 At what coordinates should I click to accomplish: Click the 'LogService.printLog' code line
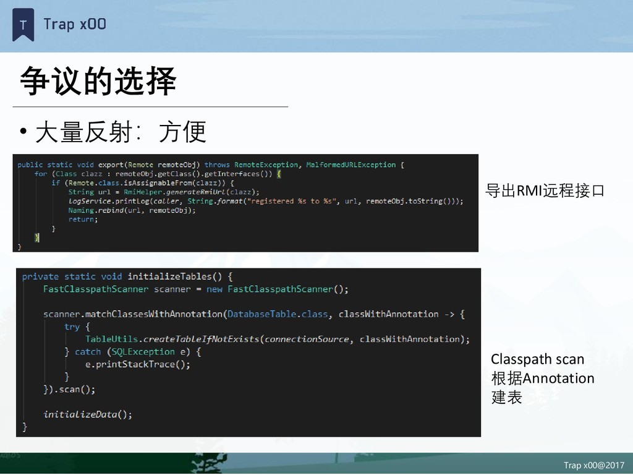tap(266, 201)
